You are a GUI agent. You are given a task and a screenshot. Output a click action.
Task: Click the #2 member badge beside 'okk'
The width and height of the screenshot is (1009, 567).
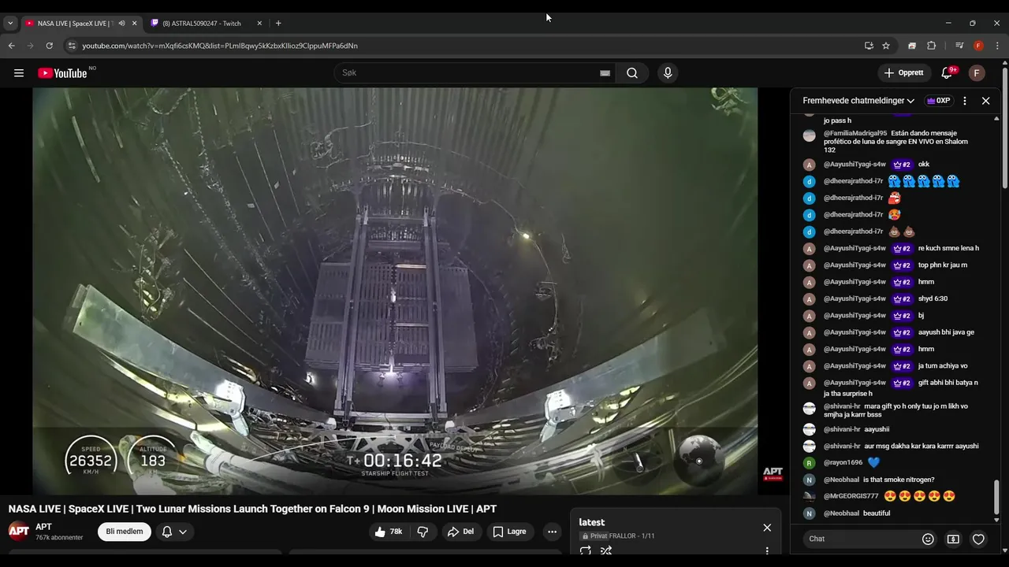pos(902,165)
